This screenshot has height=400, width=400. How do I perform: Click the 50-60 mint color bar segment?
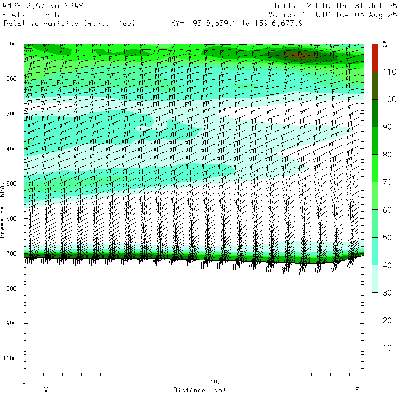coord(375,224)
